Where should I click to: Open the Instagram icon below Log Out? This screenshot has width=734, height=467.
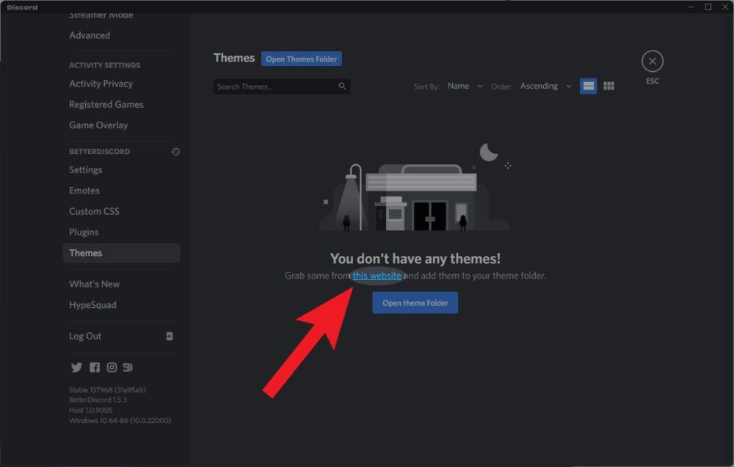(111, 367)
